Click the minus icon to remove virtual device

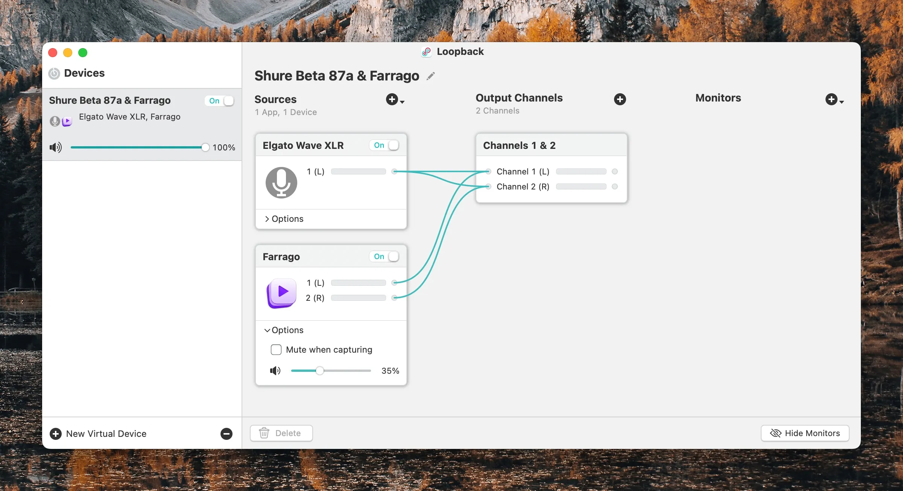point(226,434)
